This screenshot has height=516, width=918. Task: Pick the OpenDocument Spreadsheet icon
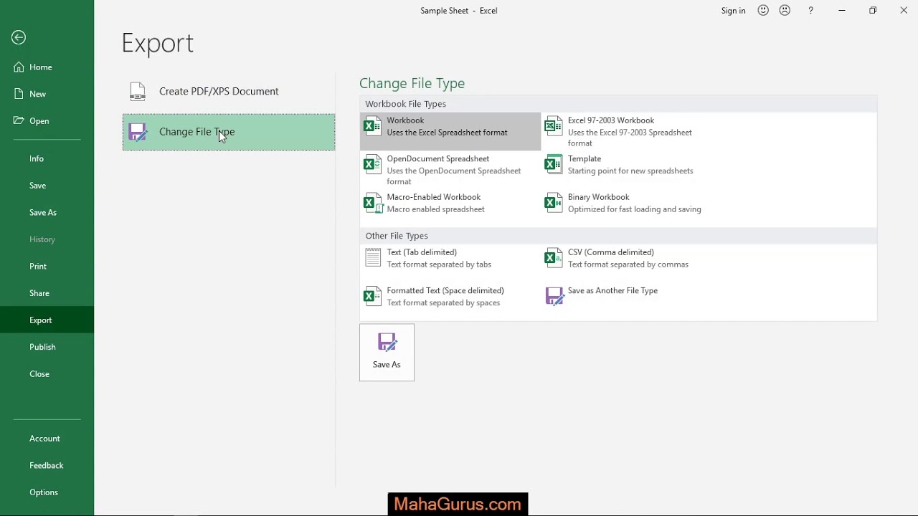coord(372,165)
